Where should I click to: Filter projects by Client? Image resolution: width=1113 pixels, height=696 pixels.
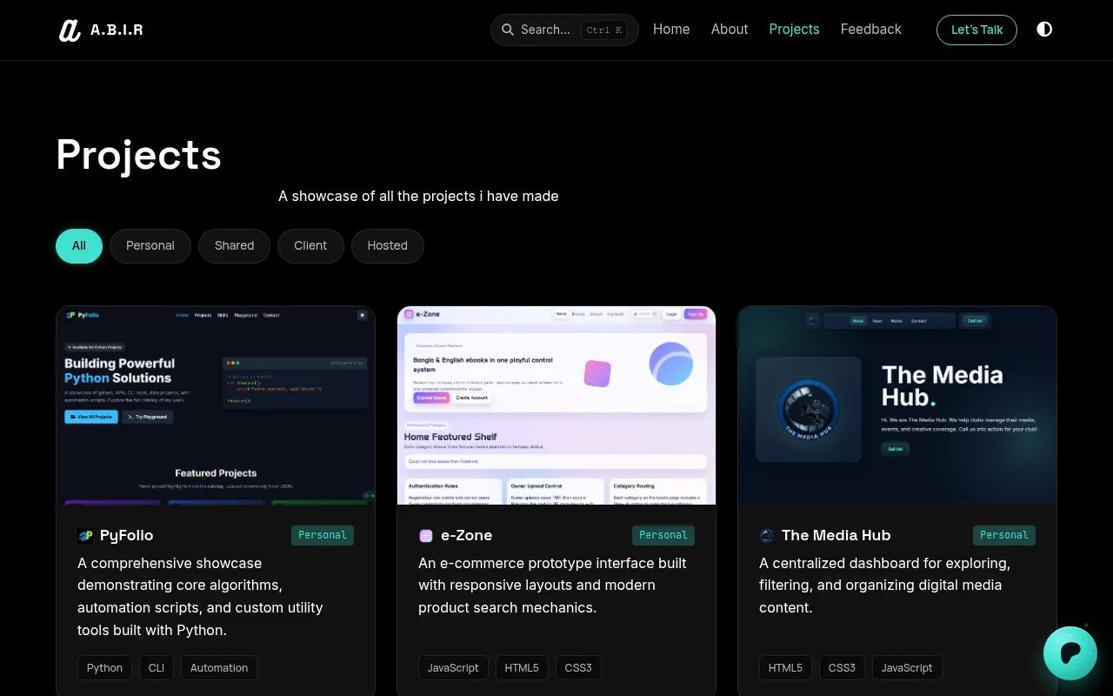tap(310, 246)
